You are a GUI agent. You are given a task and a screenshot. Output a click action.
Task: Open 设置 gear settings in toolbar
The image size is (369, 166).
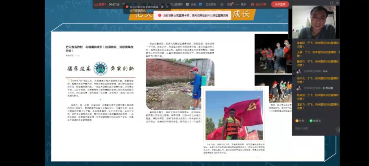(x=228, y=4)
